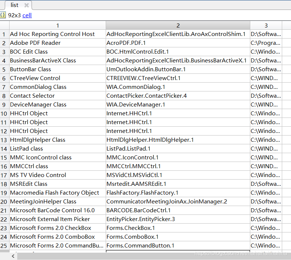Click the horizontal scrollbar left arrow
This screenshot has width=291, height=260.
[x=13, y=256]
